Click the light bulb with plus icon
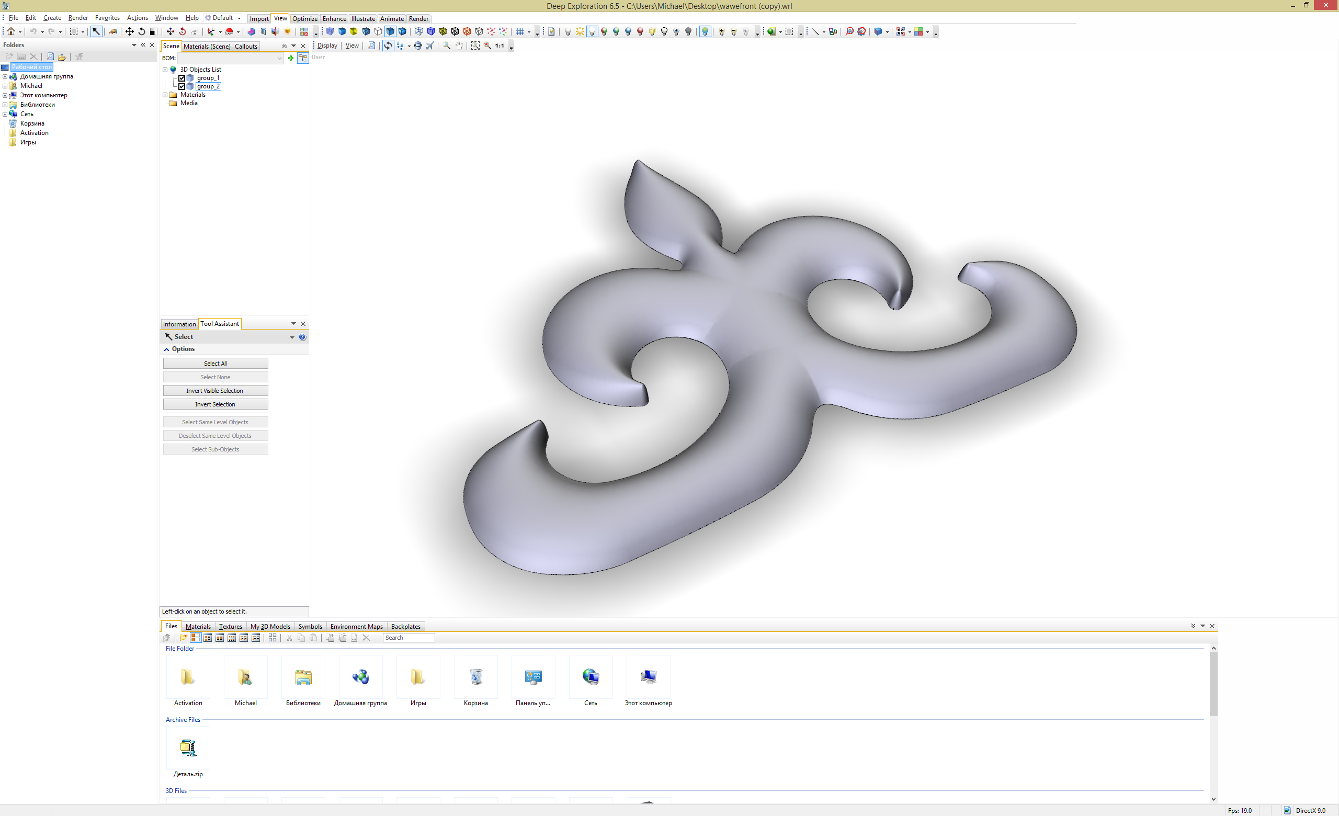The image size is (1339, 816). tap(722, 31)
